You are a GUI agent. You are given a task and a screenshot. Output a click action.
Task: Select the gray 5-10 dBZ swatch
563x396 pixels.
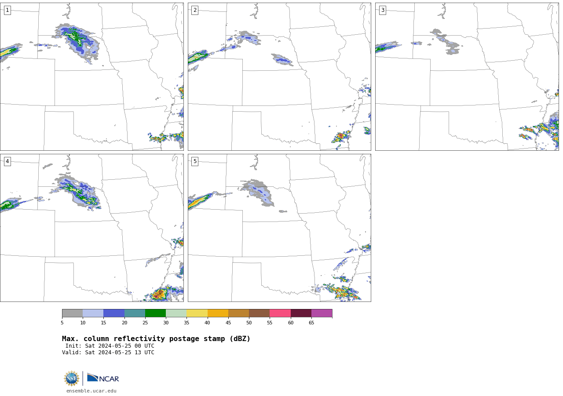tap(72, 313)
